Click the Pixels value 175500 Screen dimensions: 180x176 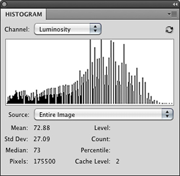(x=44, y=161)
